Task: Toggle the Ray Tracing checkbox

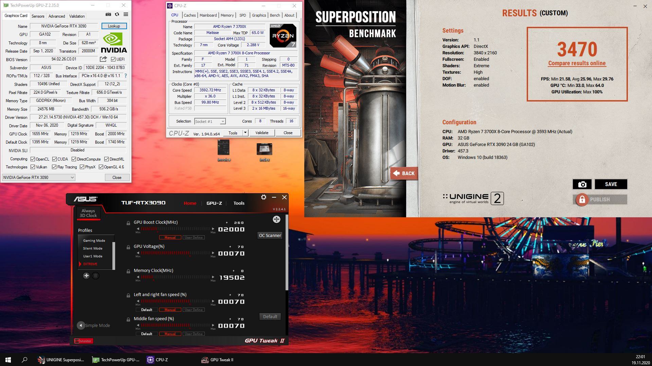Action: pos(54,167)
